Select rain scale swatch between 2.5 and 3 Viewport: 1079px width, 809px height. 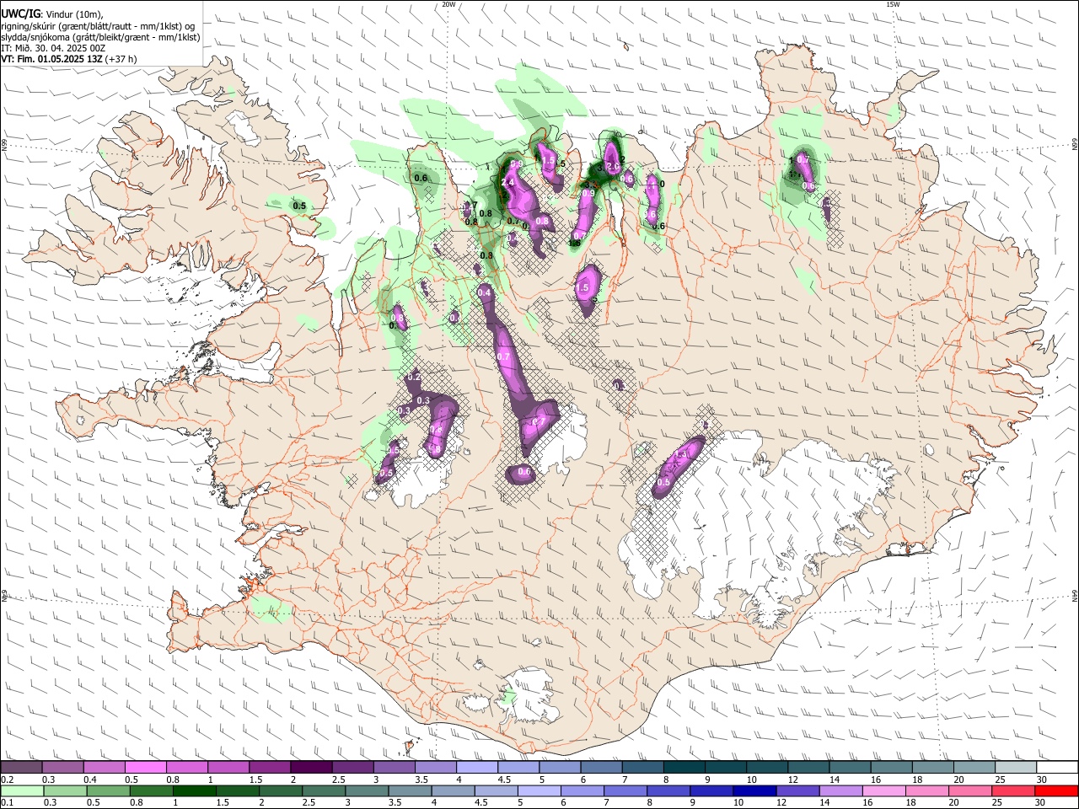(x=324, y=790)
